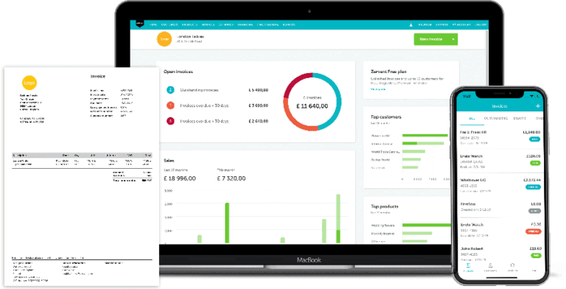Tap green paid badge on John Robert invoice
Viewport: 566px width, 289px height.
(x=536, y=255)
